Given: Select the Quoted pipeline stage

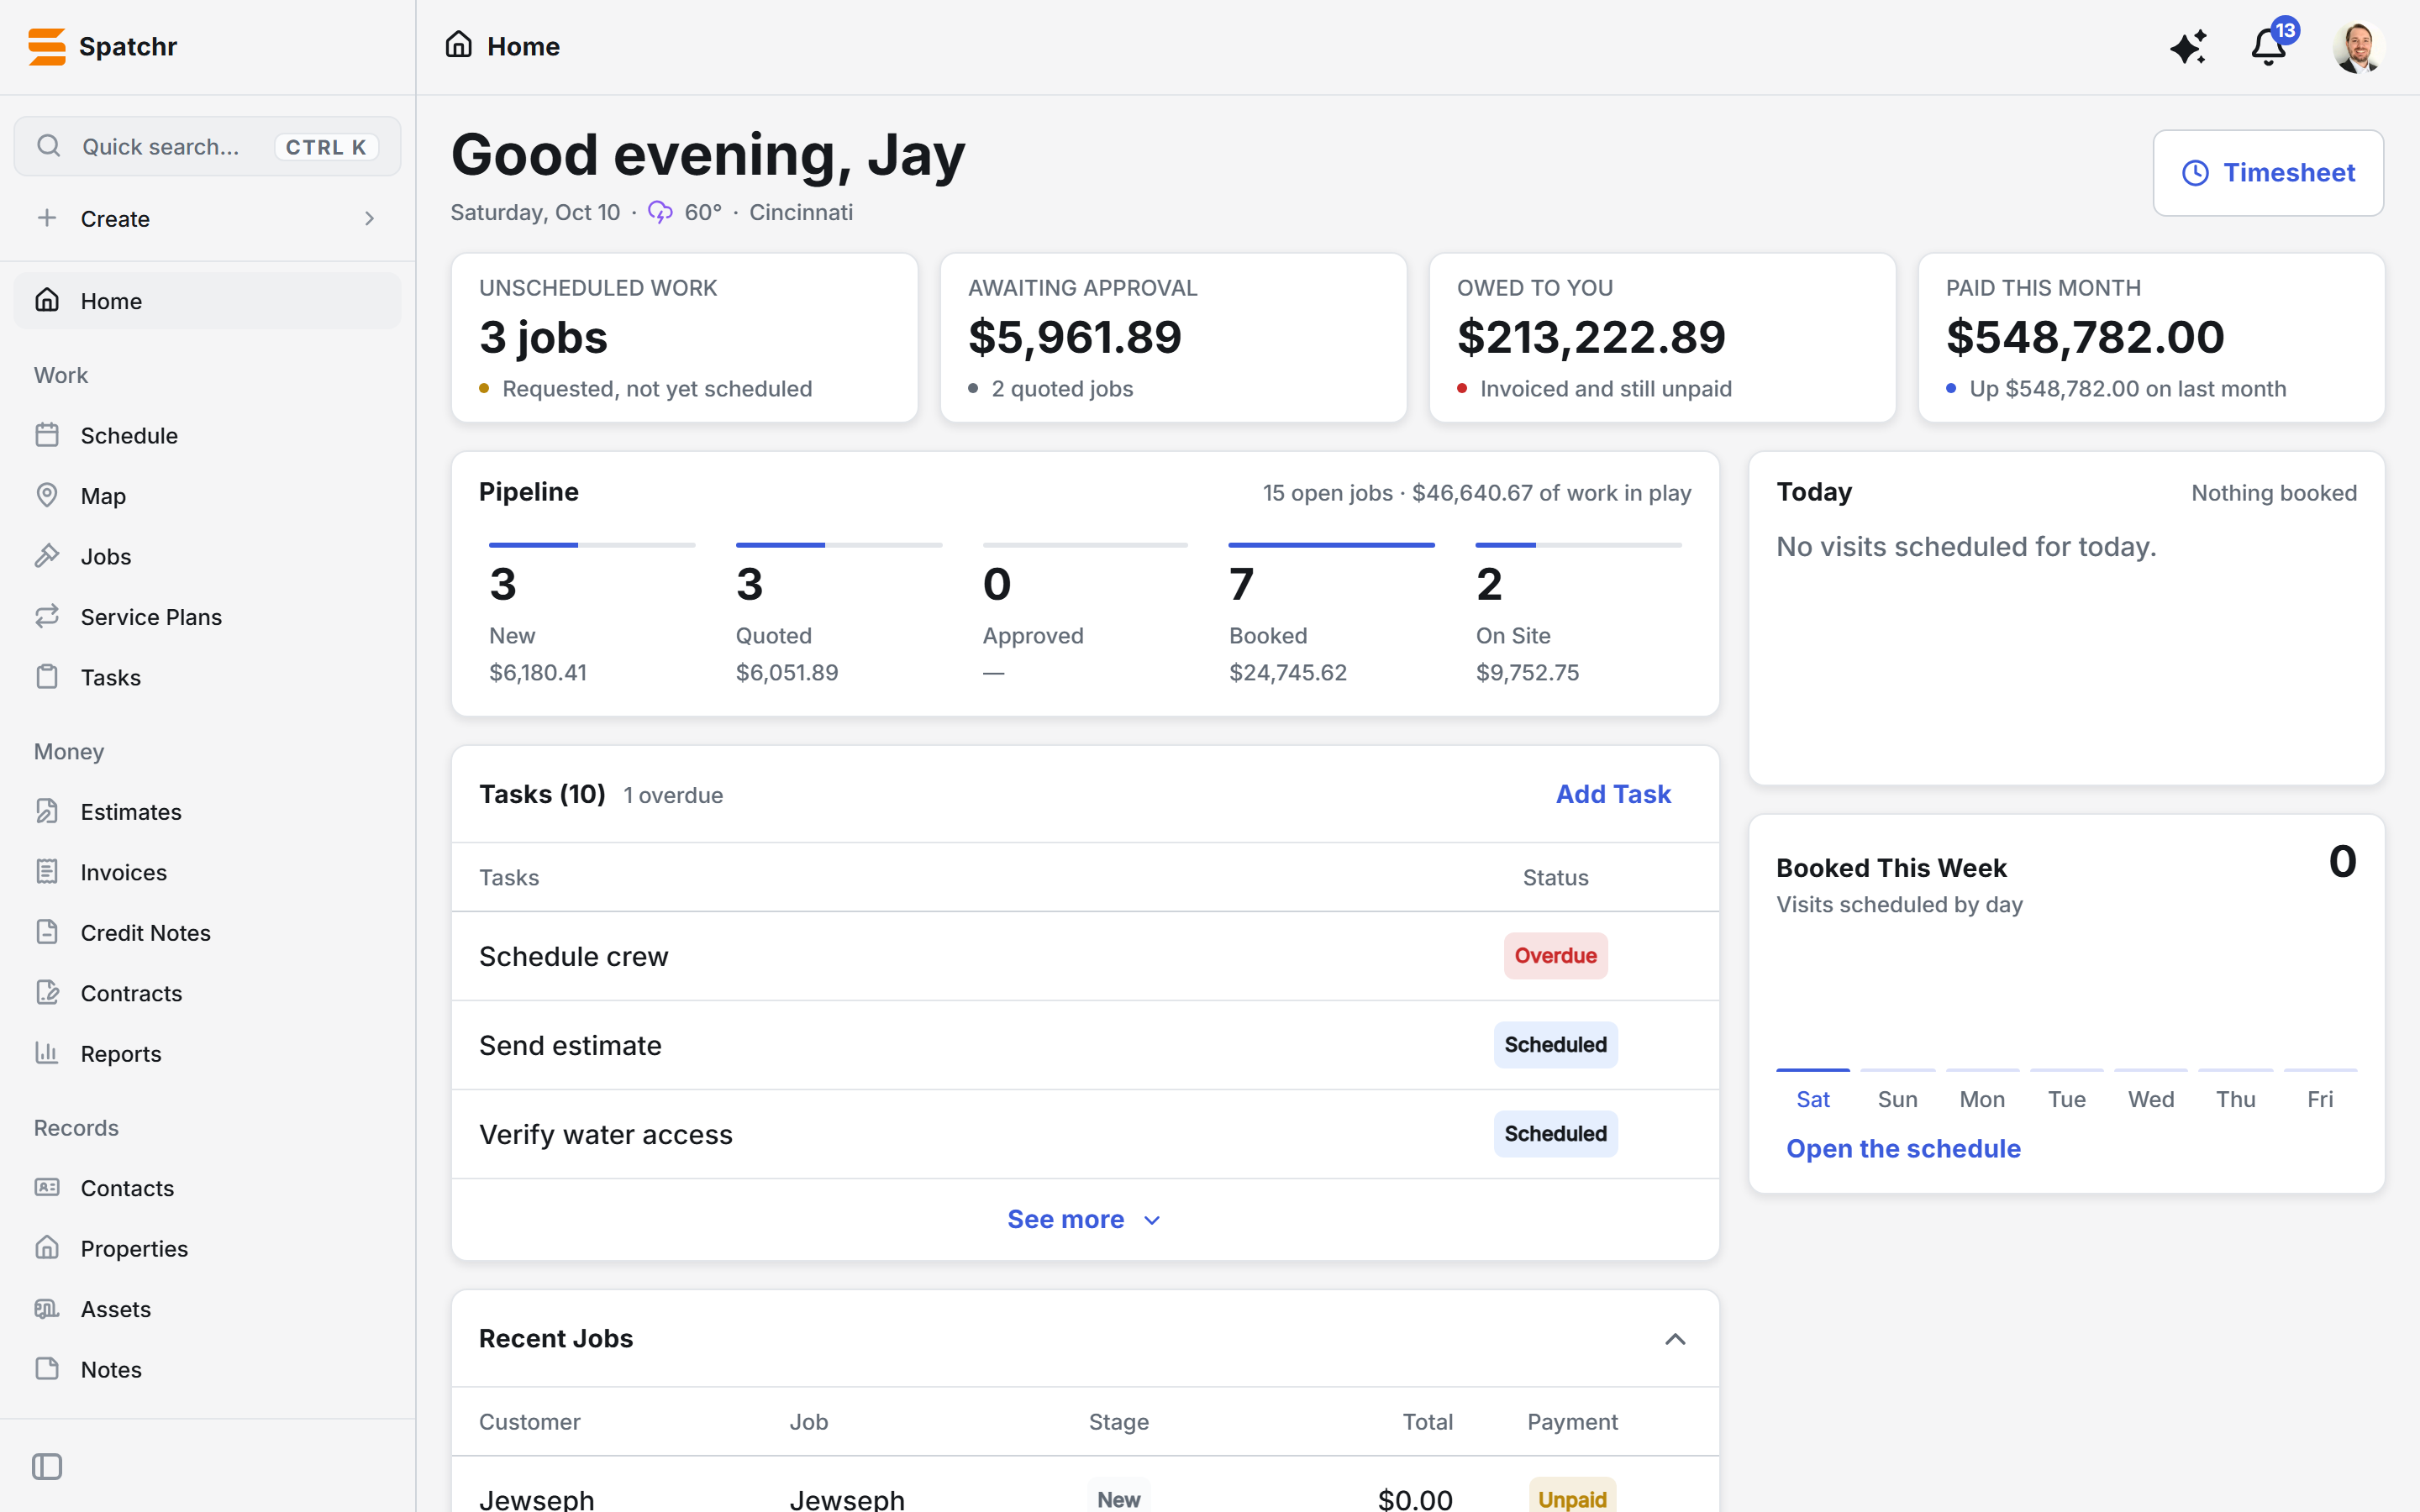Looking at the screenshot, I should click(838, 615).
